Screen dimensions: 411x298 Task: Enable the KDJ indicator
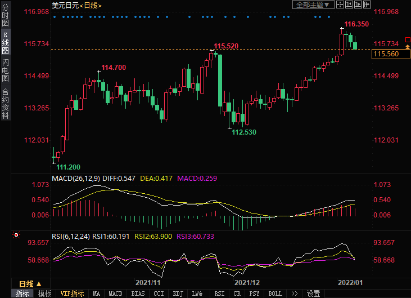point(178,293)
